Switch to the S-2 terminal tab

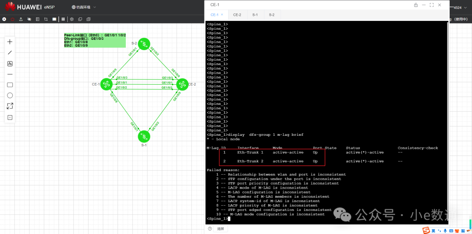click(271, 14)
